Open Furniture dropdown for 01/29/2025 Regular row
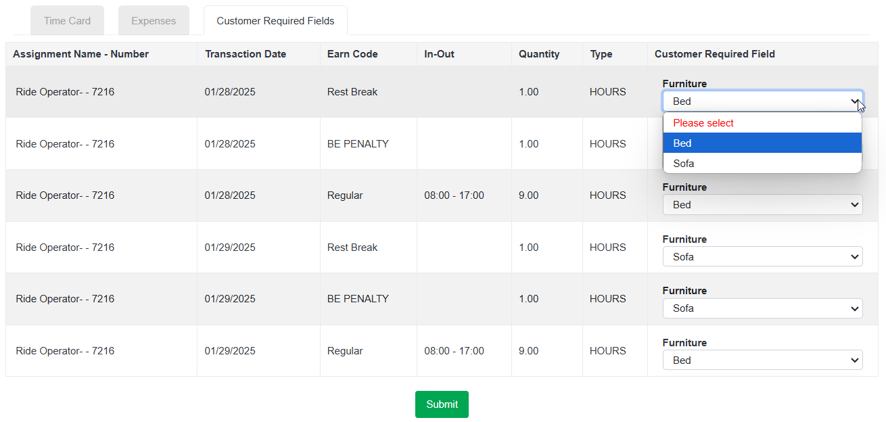This screenshot has height=422, width=886. tap(762, 360)
